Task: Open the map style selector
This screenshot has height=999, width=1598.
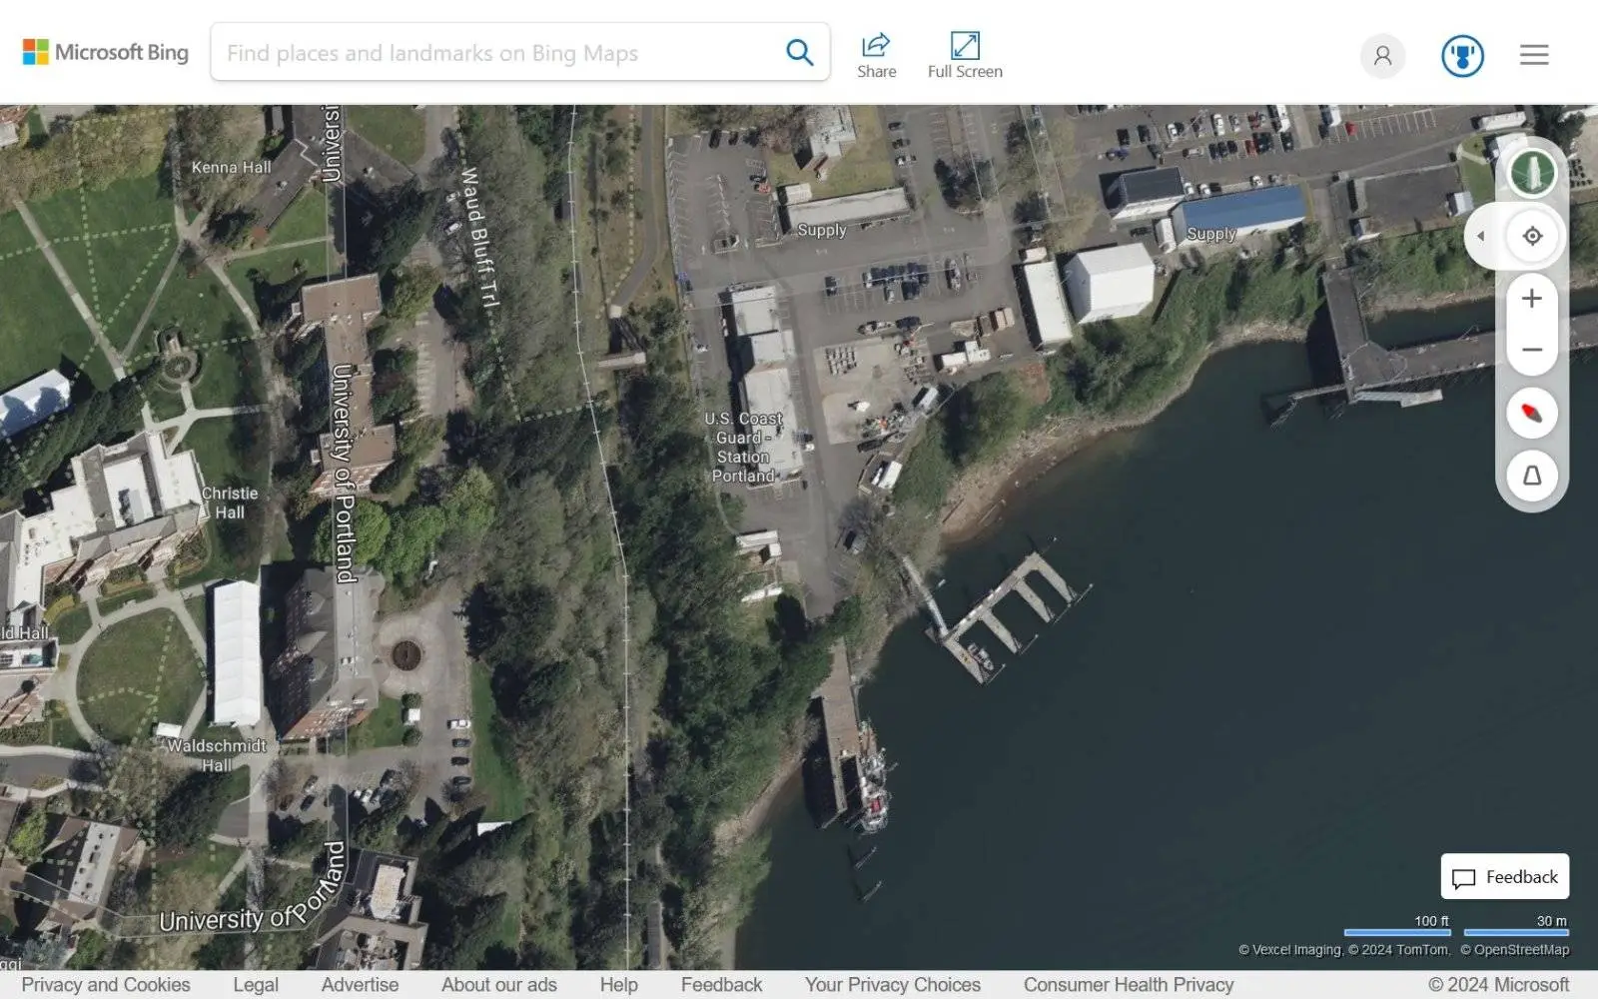Action: 1532,173
